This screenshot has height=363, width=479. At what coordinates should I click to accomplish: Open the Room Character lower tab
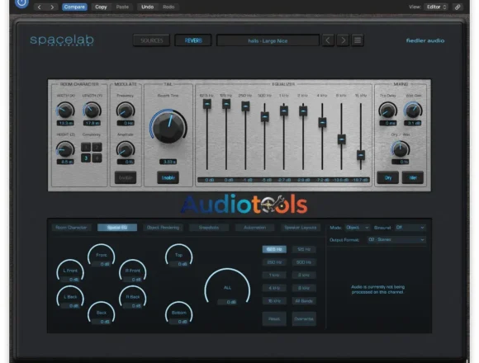(x=72, y=228)
